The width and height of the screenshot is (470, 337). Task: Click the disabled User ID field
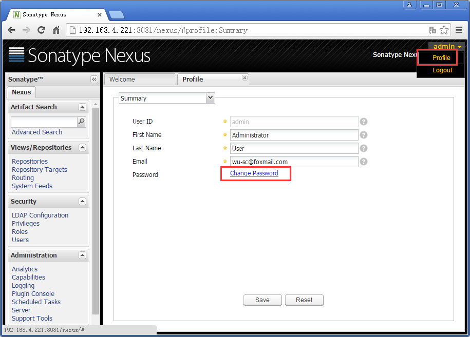(x=294, y=122)
